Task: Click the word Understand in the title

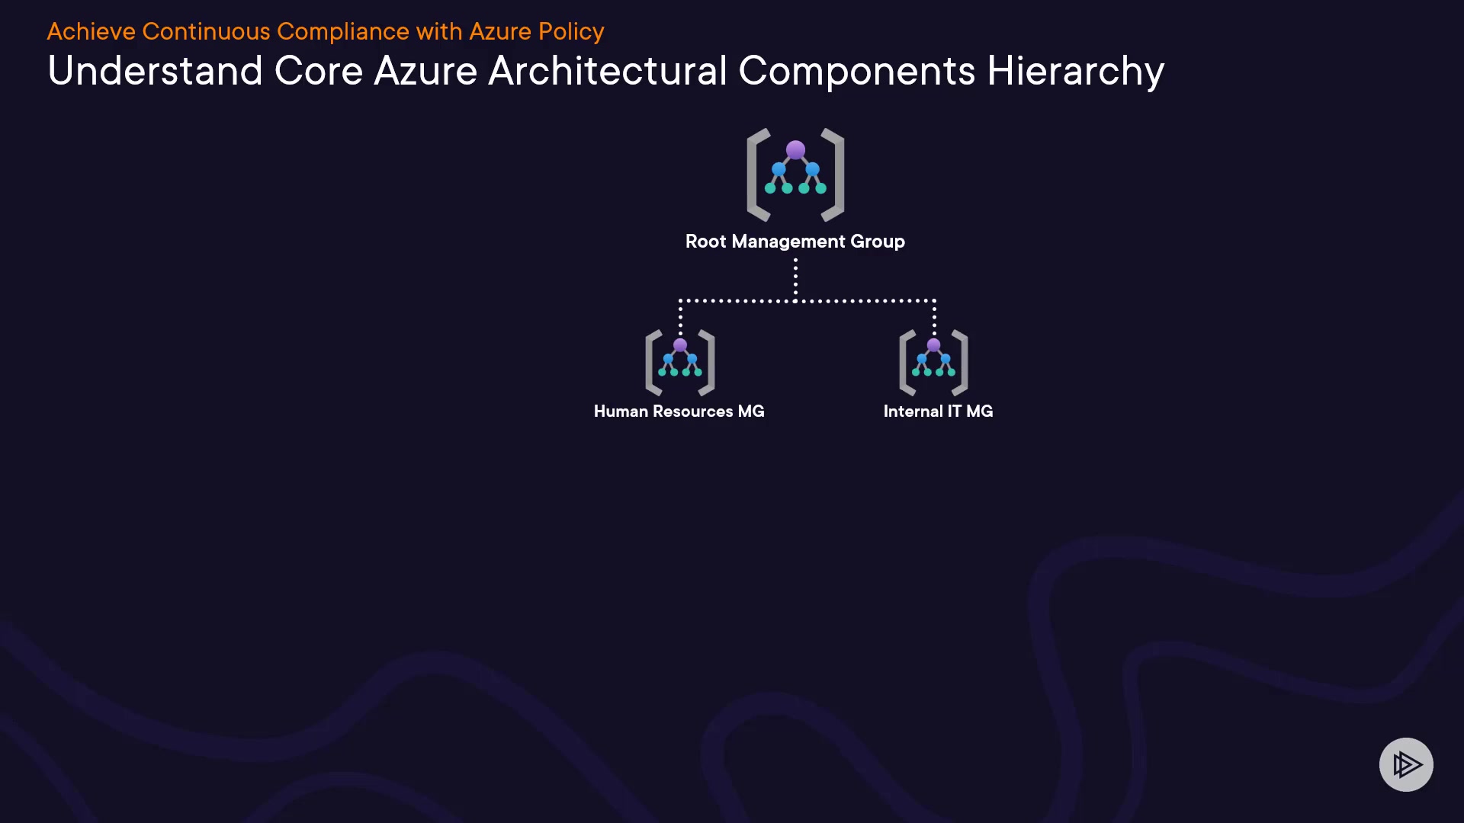Action: pyautogui.click(x=155, y=71)
